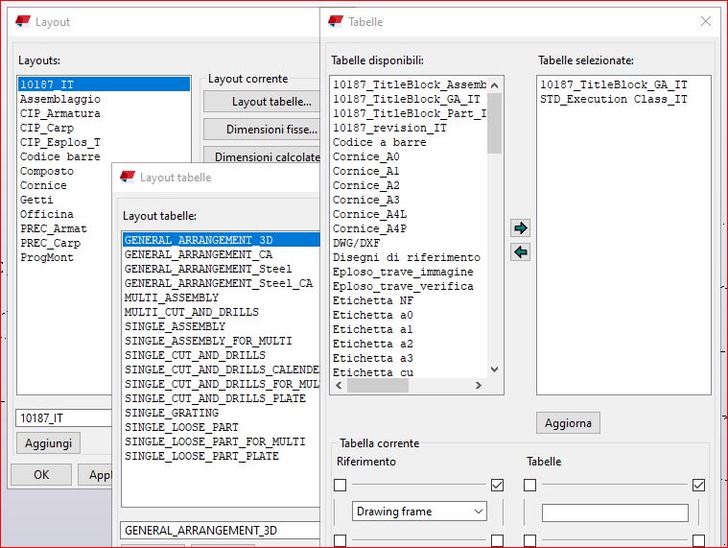
Task: Click OK button in Layout dialog
Action: tap(41, 475)
